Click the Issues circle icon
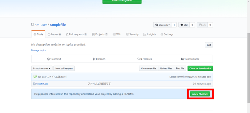The width and height of the screenshot is (250, 113). point(49,34)
